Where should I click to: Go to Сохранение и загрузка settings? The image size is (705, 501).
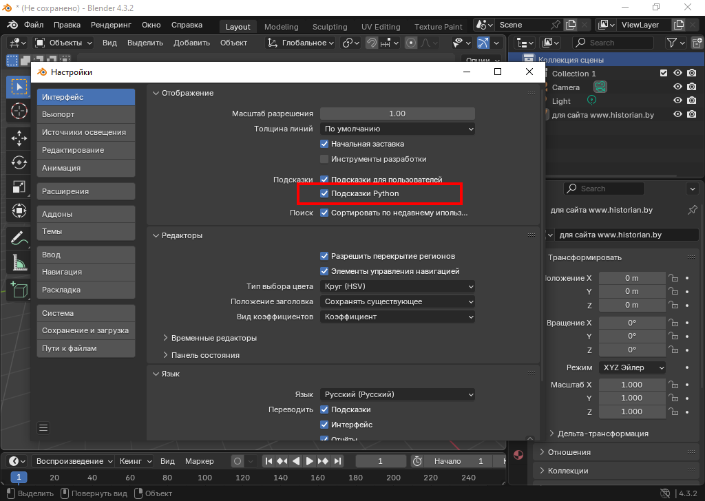85,330
